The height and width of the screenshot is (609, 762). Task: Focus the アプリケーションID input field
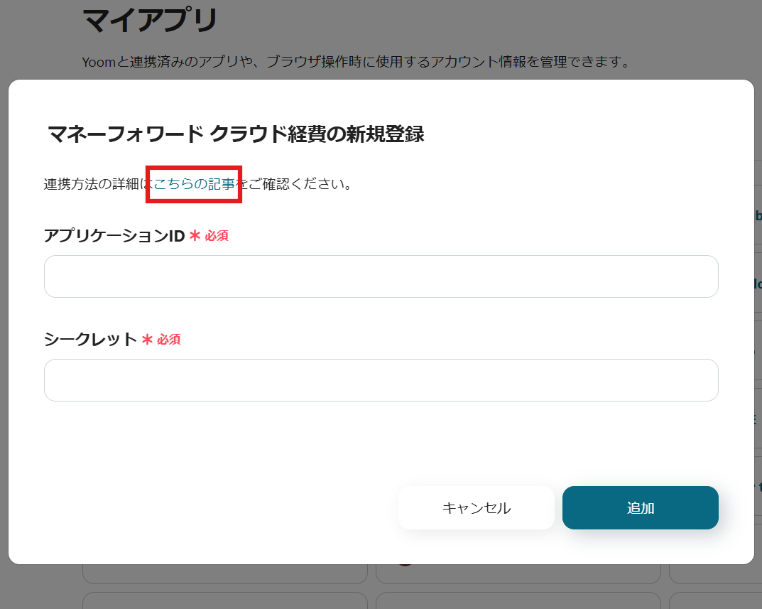tap(381, 276)
